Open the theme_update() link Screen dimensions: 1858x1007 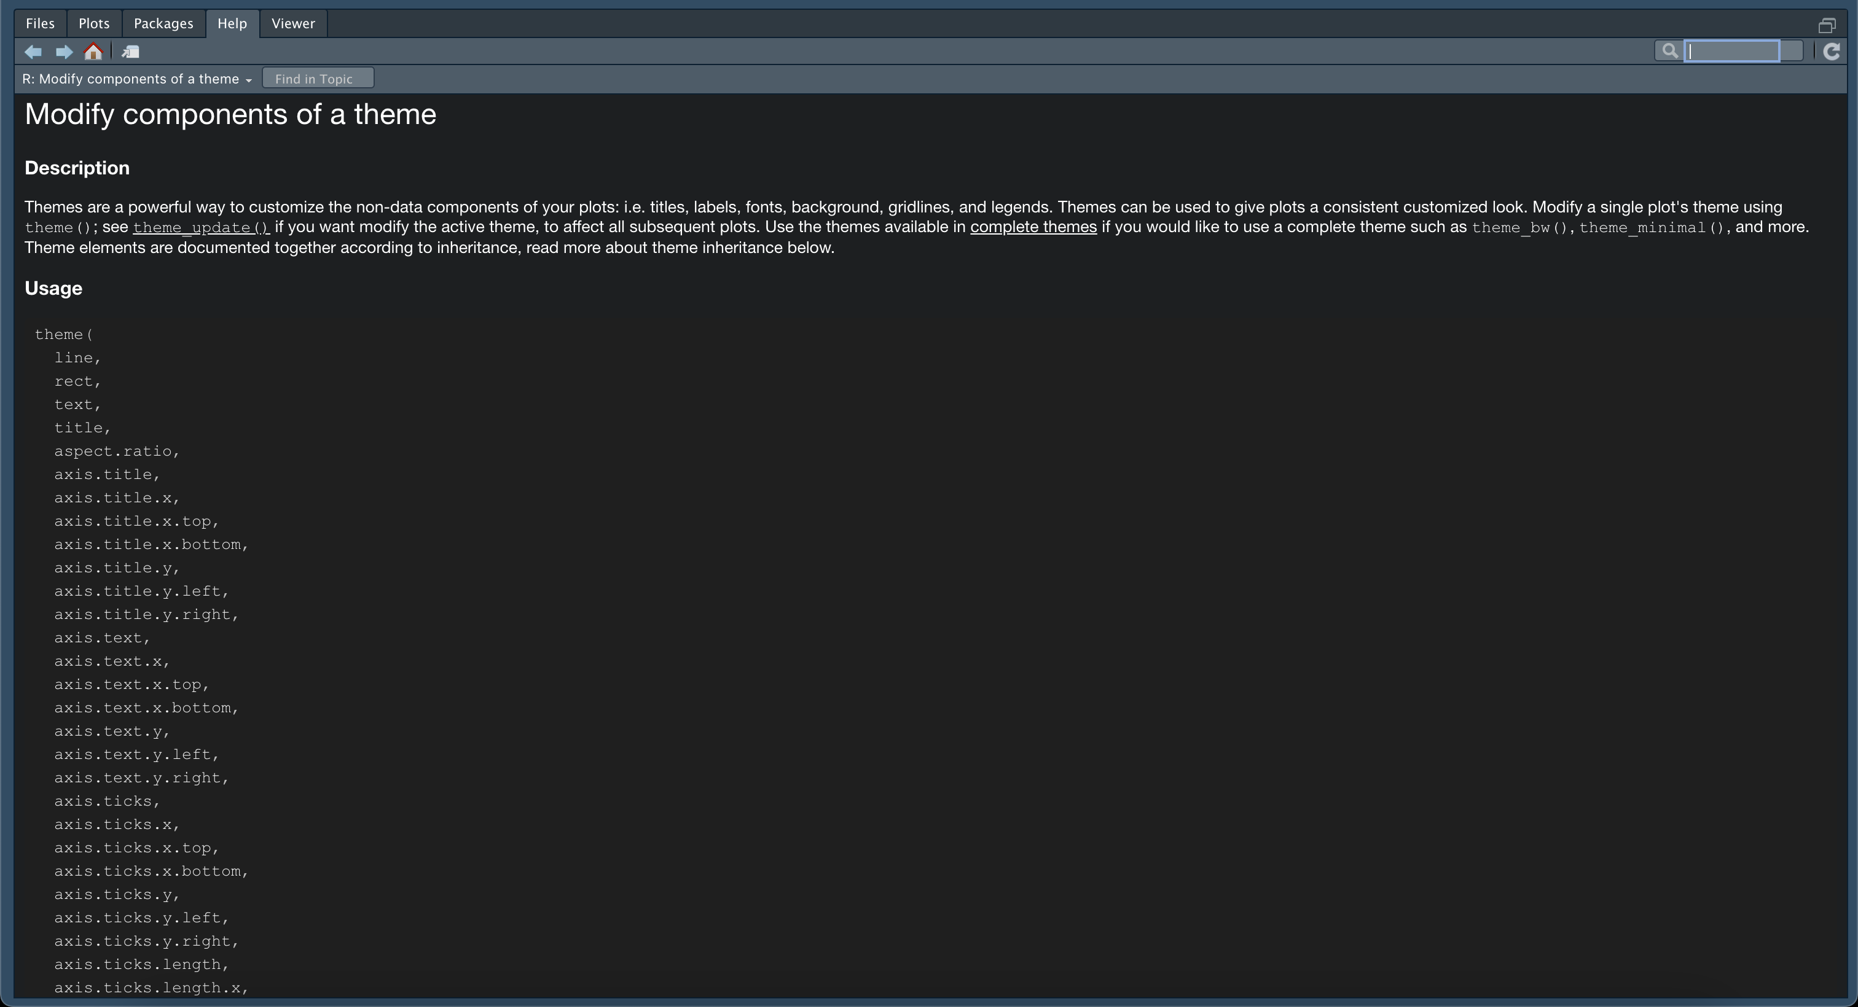(202, 228)
